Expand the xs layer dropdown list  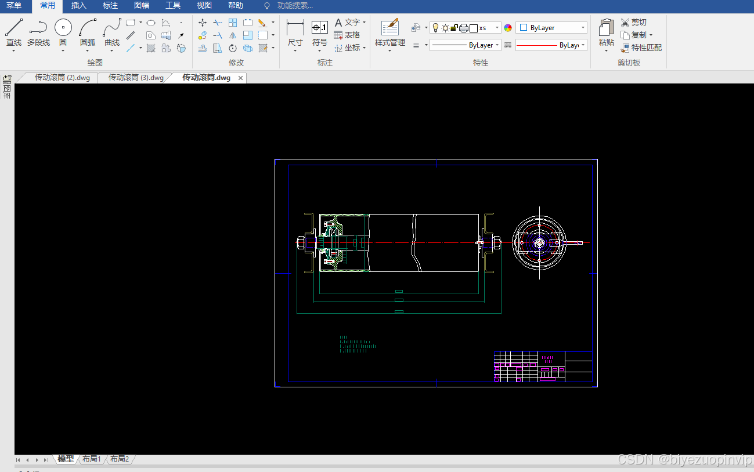click(x=497, y=28)
